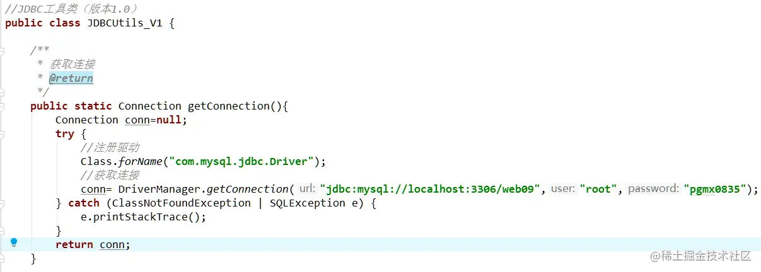Screen dimensions: 761x272
Task: Click the url: parameter hint
Action: click(306, 189)
